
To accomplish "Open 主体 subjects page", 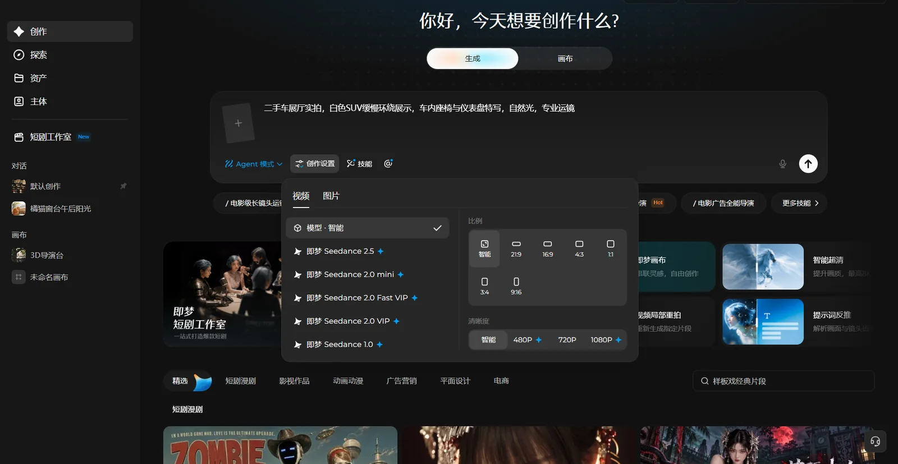I will [x=70, y=102].
